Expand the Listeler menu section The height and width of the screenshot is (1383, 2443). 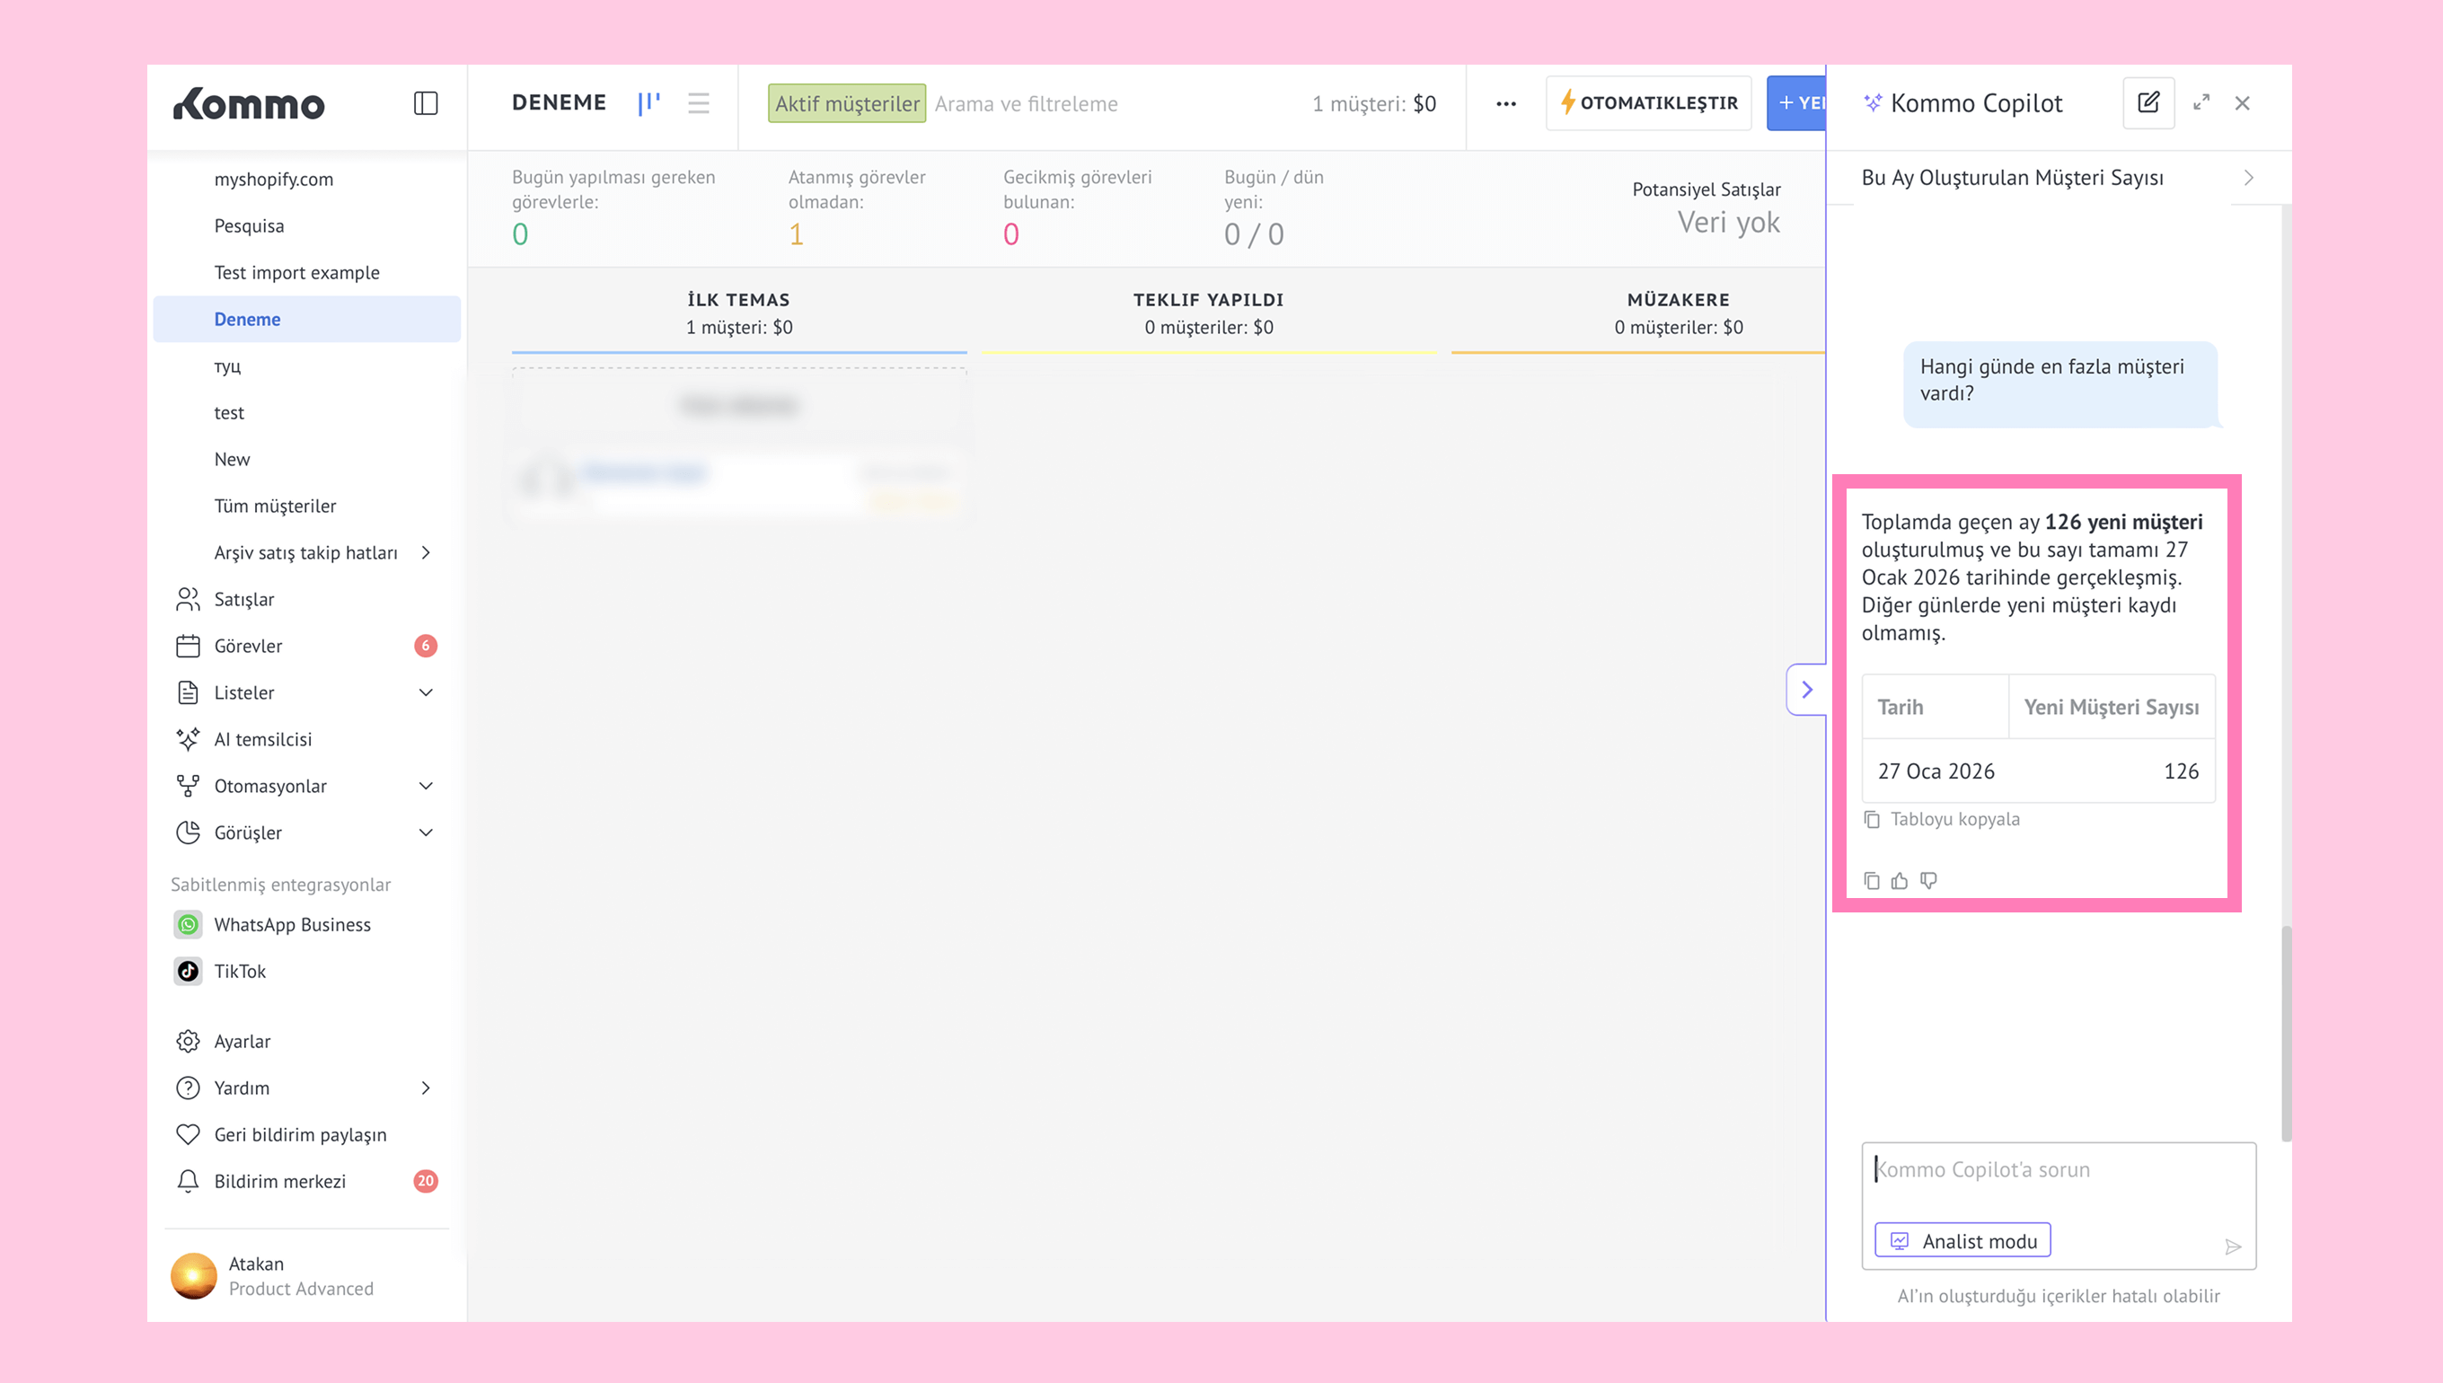point(426,692)
